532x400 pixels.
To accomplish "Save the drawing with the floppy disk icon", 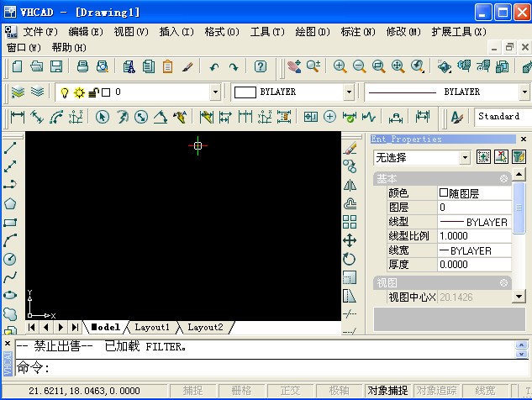I will pyautogui.click(x=56, y=66).
